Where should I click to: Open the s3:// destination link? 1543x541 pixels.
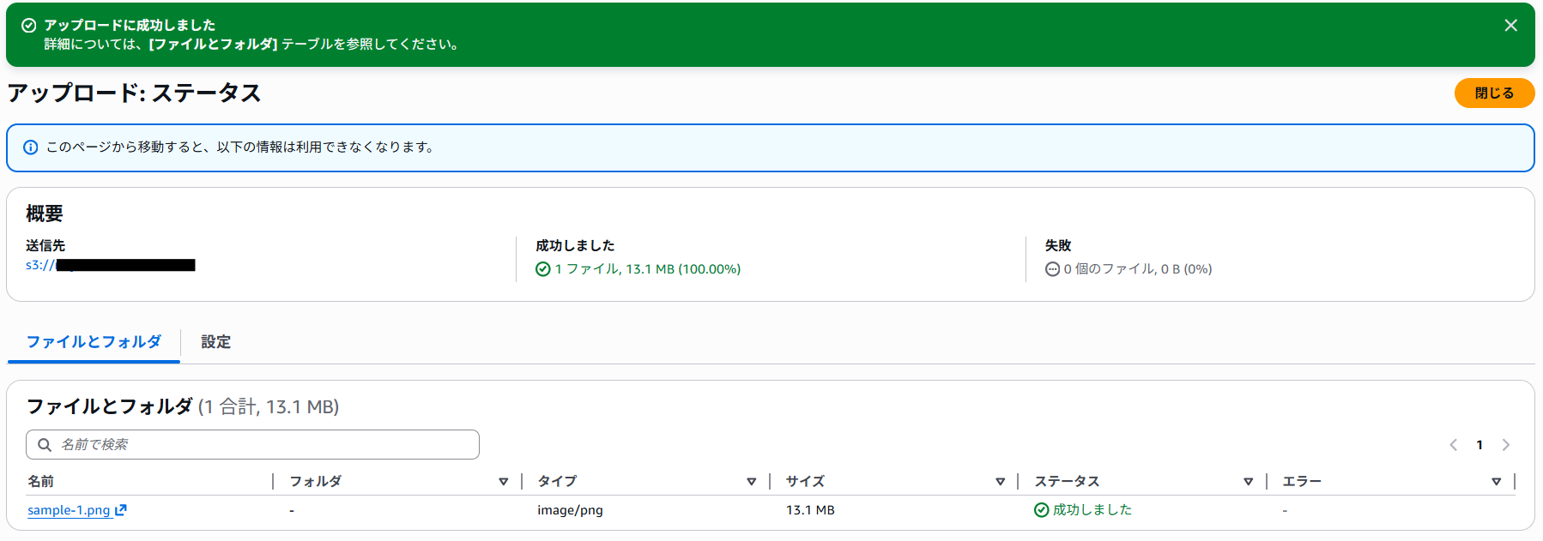click(111, 265)
